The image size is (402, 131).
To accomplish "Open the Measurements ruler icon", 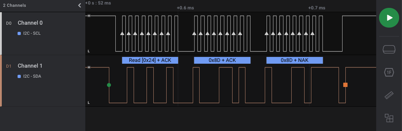I will pos(389,95).
